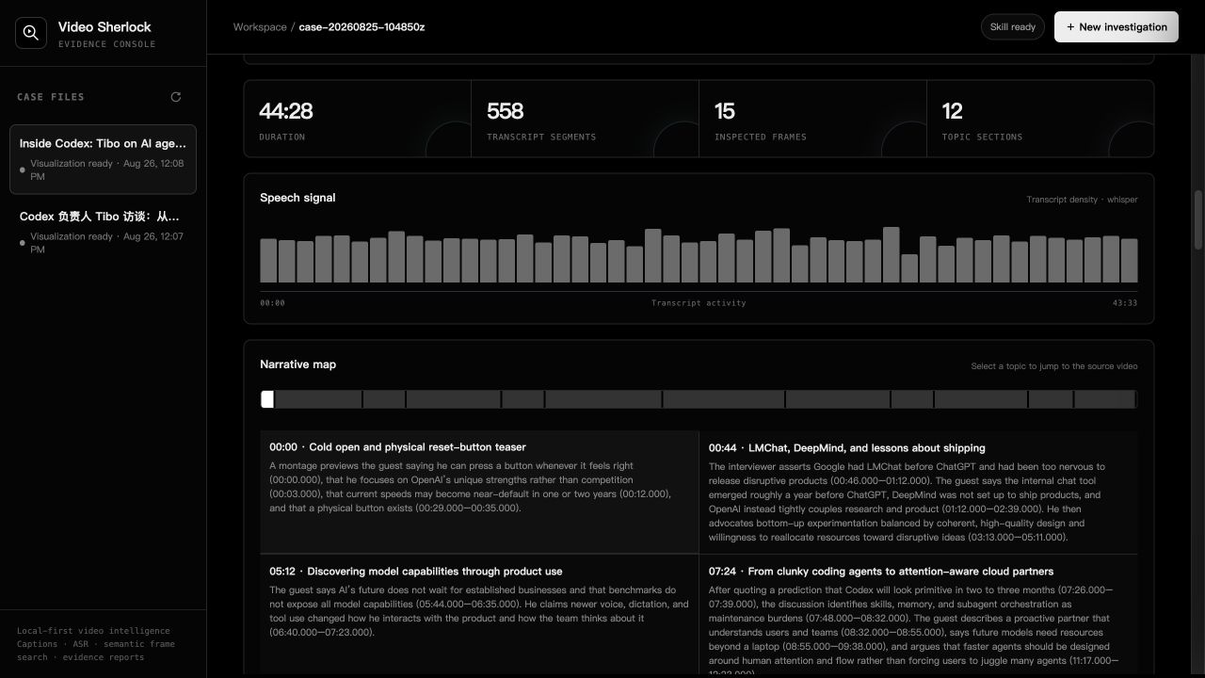Click the Video Sherlock magnifier logo icon
1205x678 pixels.
(x=30, y=33)
